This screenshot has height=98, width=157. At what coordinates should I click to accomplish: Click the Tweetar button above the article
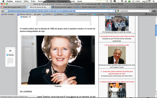tap(24, 17)
